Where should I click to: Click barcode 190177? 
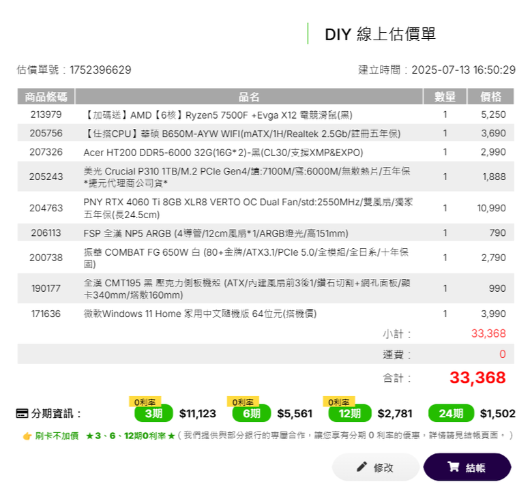pyautogui.click(x=46, y=288)
